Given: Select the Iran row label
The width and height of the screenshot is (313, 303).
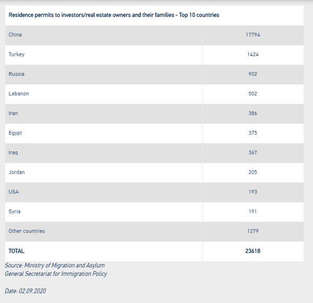Looking at the screenshot, I should (13, 113).
